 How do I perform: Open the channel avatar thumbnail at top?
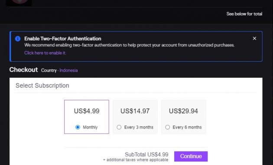point(19,3)
